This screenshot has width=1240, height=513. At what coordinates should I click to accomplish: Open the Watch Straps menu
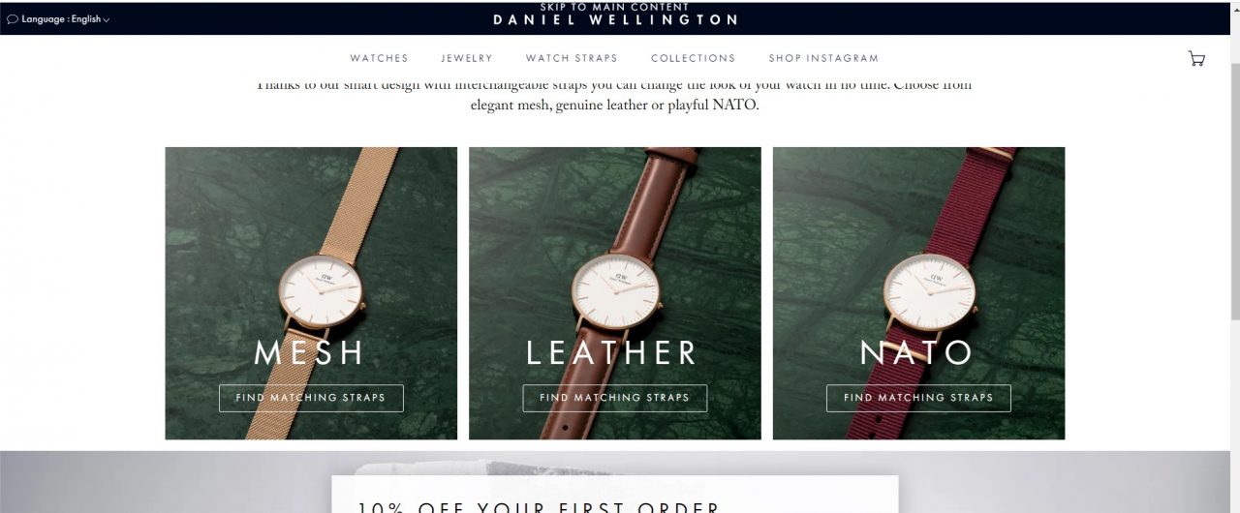(x=572, y=58)
